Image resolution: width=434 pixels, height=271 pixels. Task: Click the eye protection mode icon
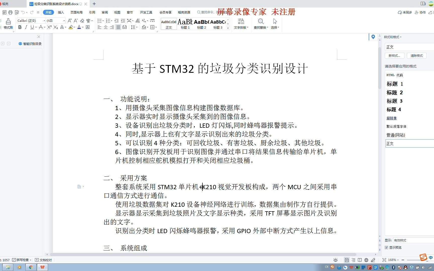coord(335,260)
